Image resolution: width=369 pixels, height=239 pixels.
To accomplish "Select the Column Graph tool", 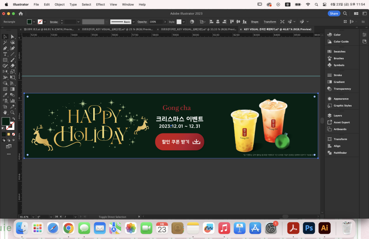I will (x=13, y=101).
